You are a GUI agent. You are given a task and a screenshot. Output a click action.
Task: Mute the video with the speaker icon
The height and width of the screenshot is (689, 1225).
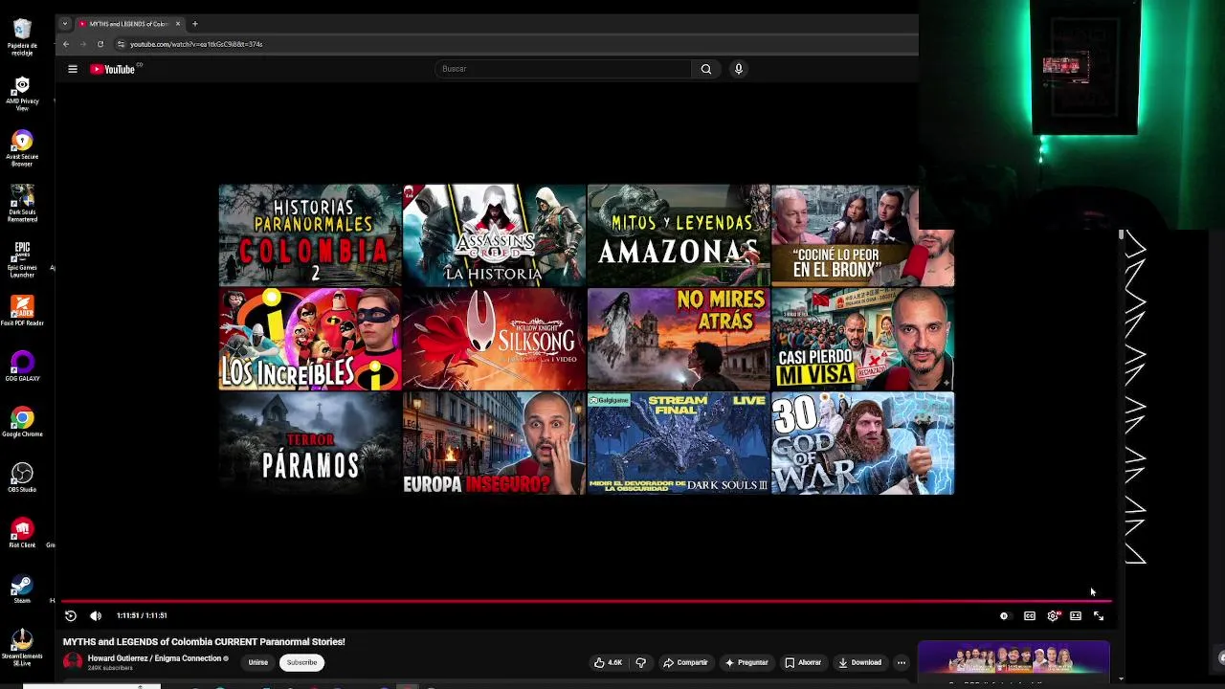(96, 615)
